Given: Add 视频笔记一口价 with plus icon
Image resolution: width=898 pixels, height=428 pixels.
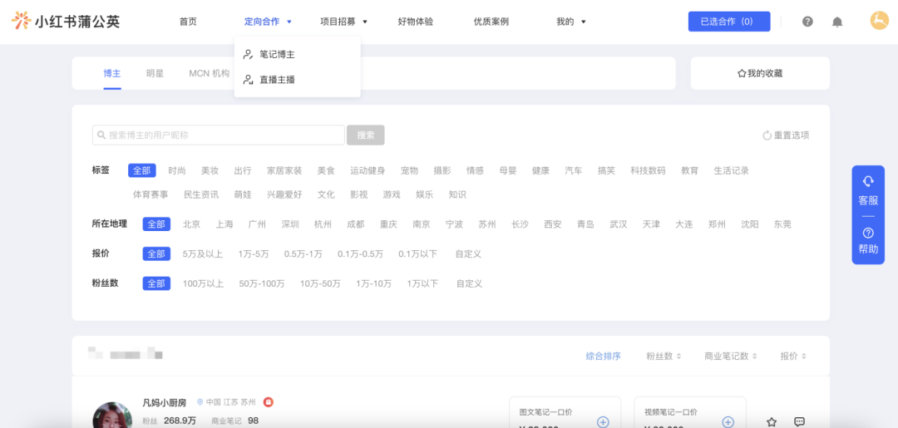Looking at the screenshot, I should [x=728, y=422].
